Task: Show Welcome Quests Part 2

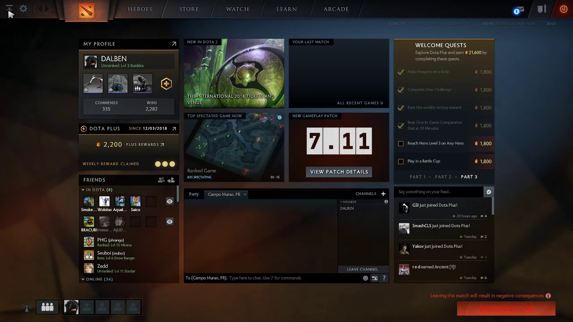Action: pyautogui.click(x=443, y=177)
